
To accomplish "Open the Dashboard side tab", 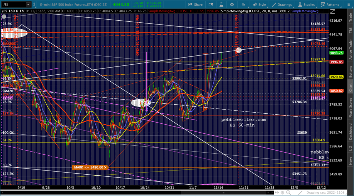I will [x=351, y=132].
